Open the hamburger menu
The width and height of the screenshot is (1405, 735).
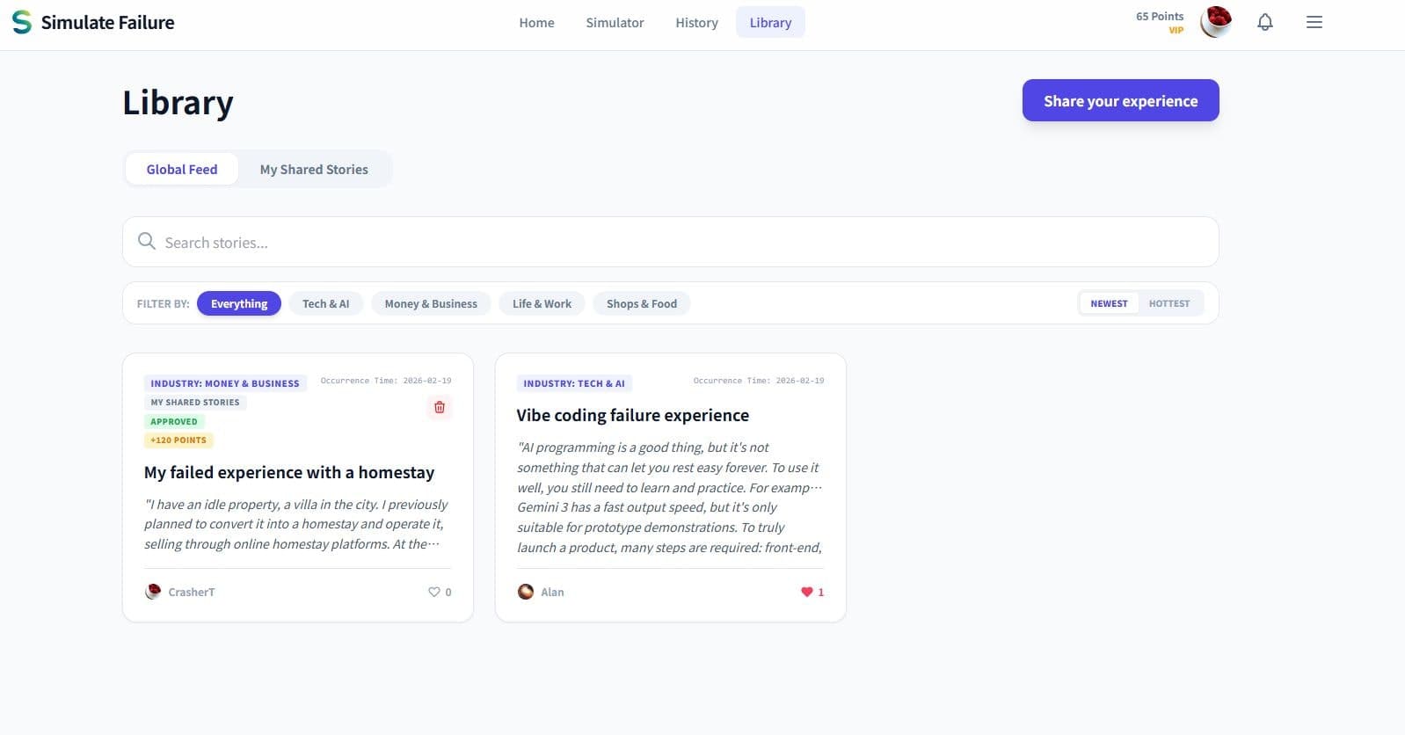click(1314, 23)
